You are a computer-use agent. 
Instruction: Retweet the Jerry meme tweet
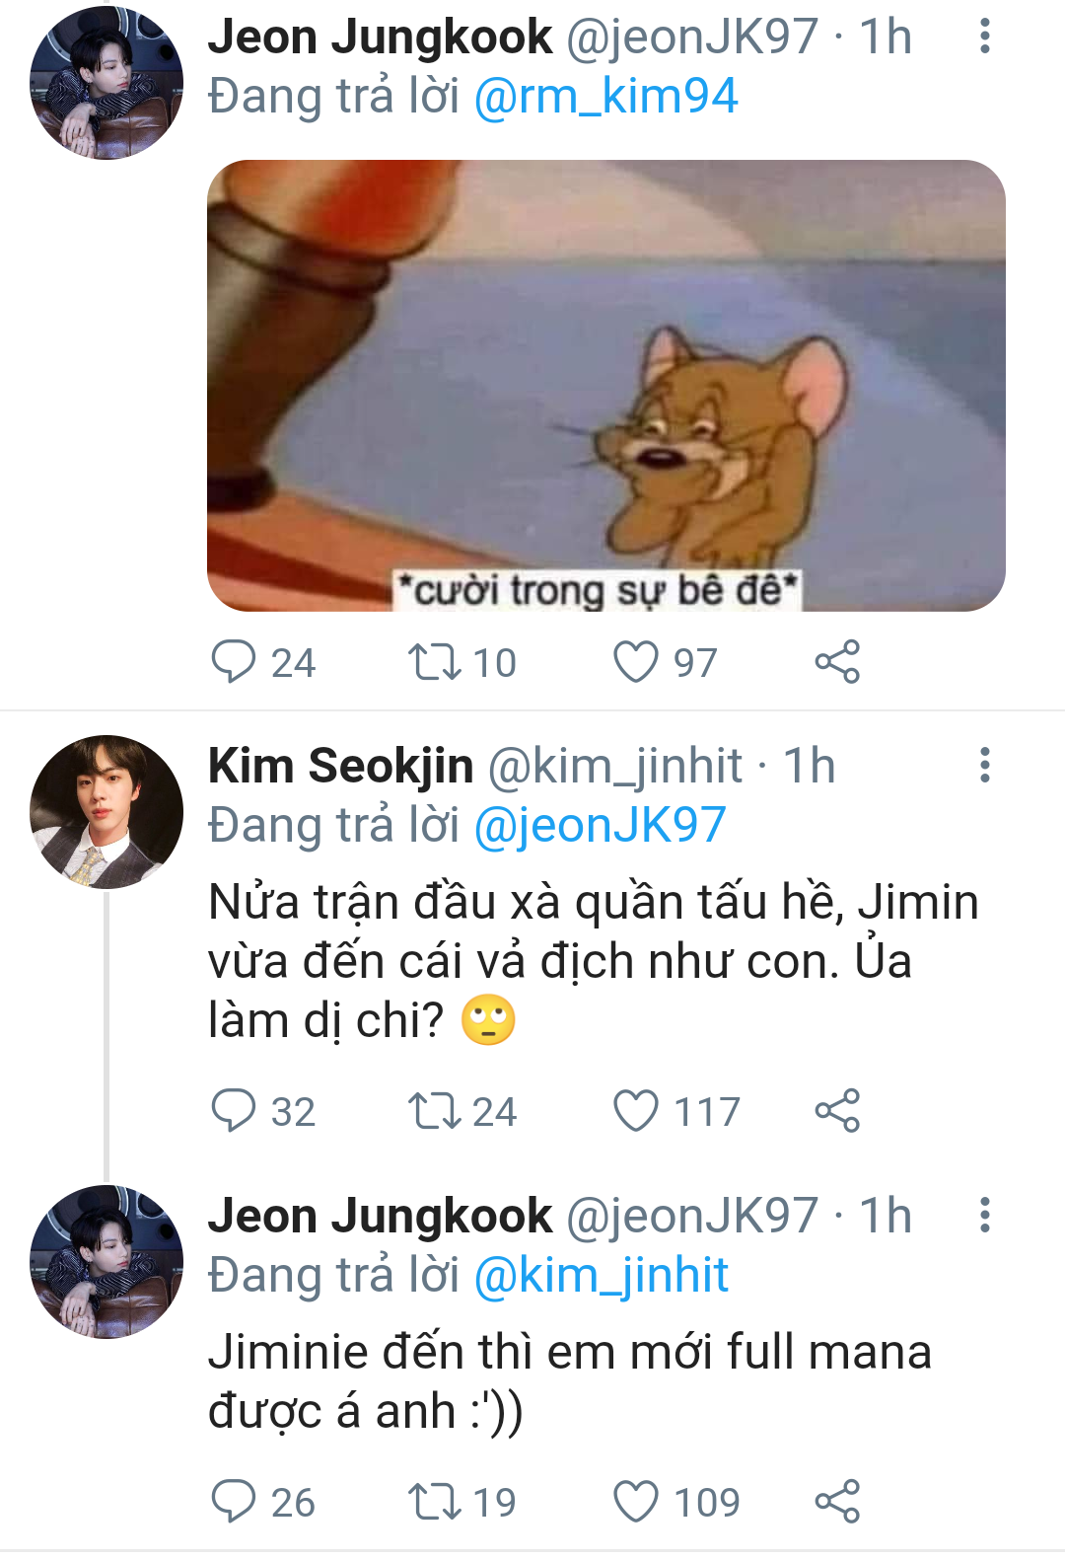pyautogui.click(x=435, y=661)
